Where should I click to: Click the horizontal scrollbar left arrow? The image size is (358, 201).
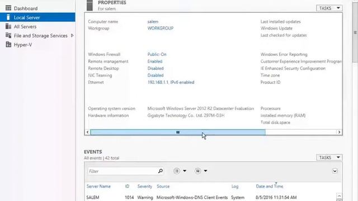(87, 132)
